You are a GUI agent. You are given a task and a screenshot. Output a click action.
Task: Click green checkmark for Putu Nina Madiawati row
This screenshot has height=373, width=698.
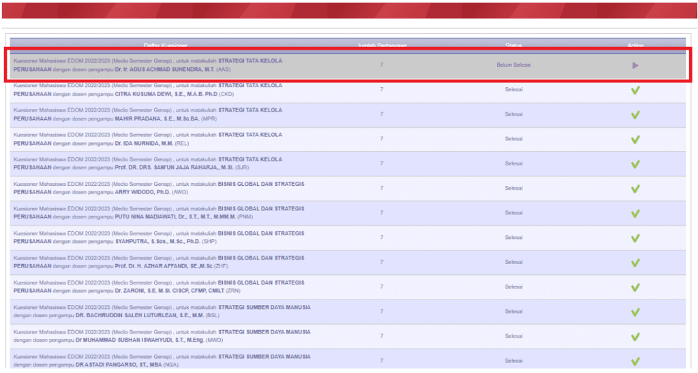pos(635,213)
